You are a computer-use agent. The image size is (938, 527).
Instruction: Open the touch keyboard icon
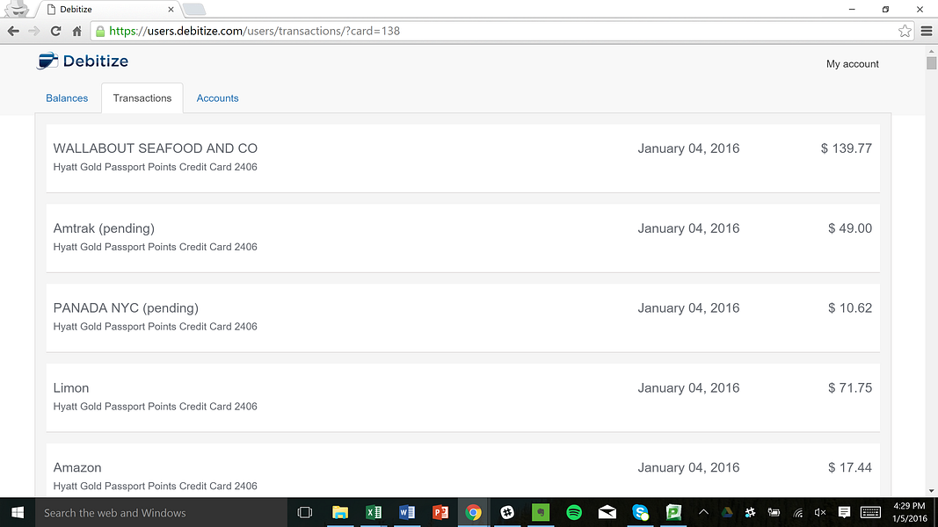coord(870,513)
